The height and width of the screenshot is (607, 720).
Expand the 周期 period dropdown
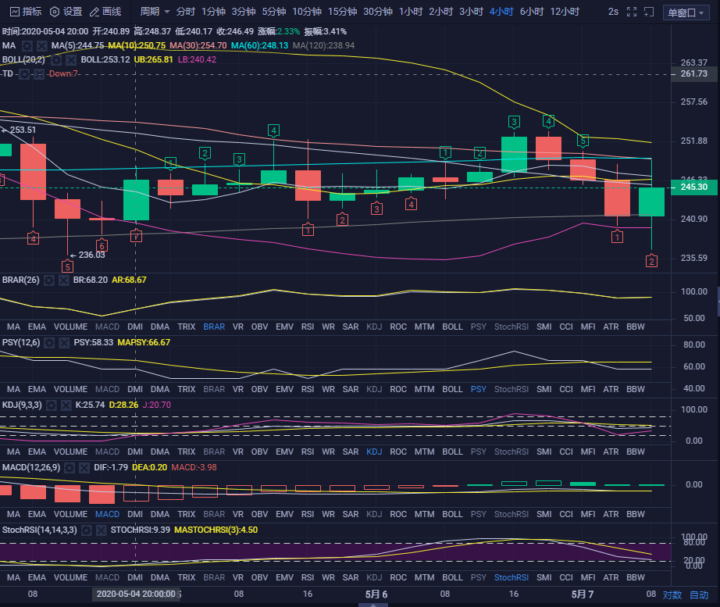155,12
